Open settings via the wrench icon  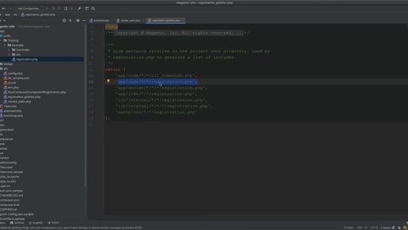click(79, 8)
